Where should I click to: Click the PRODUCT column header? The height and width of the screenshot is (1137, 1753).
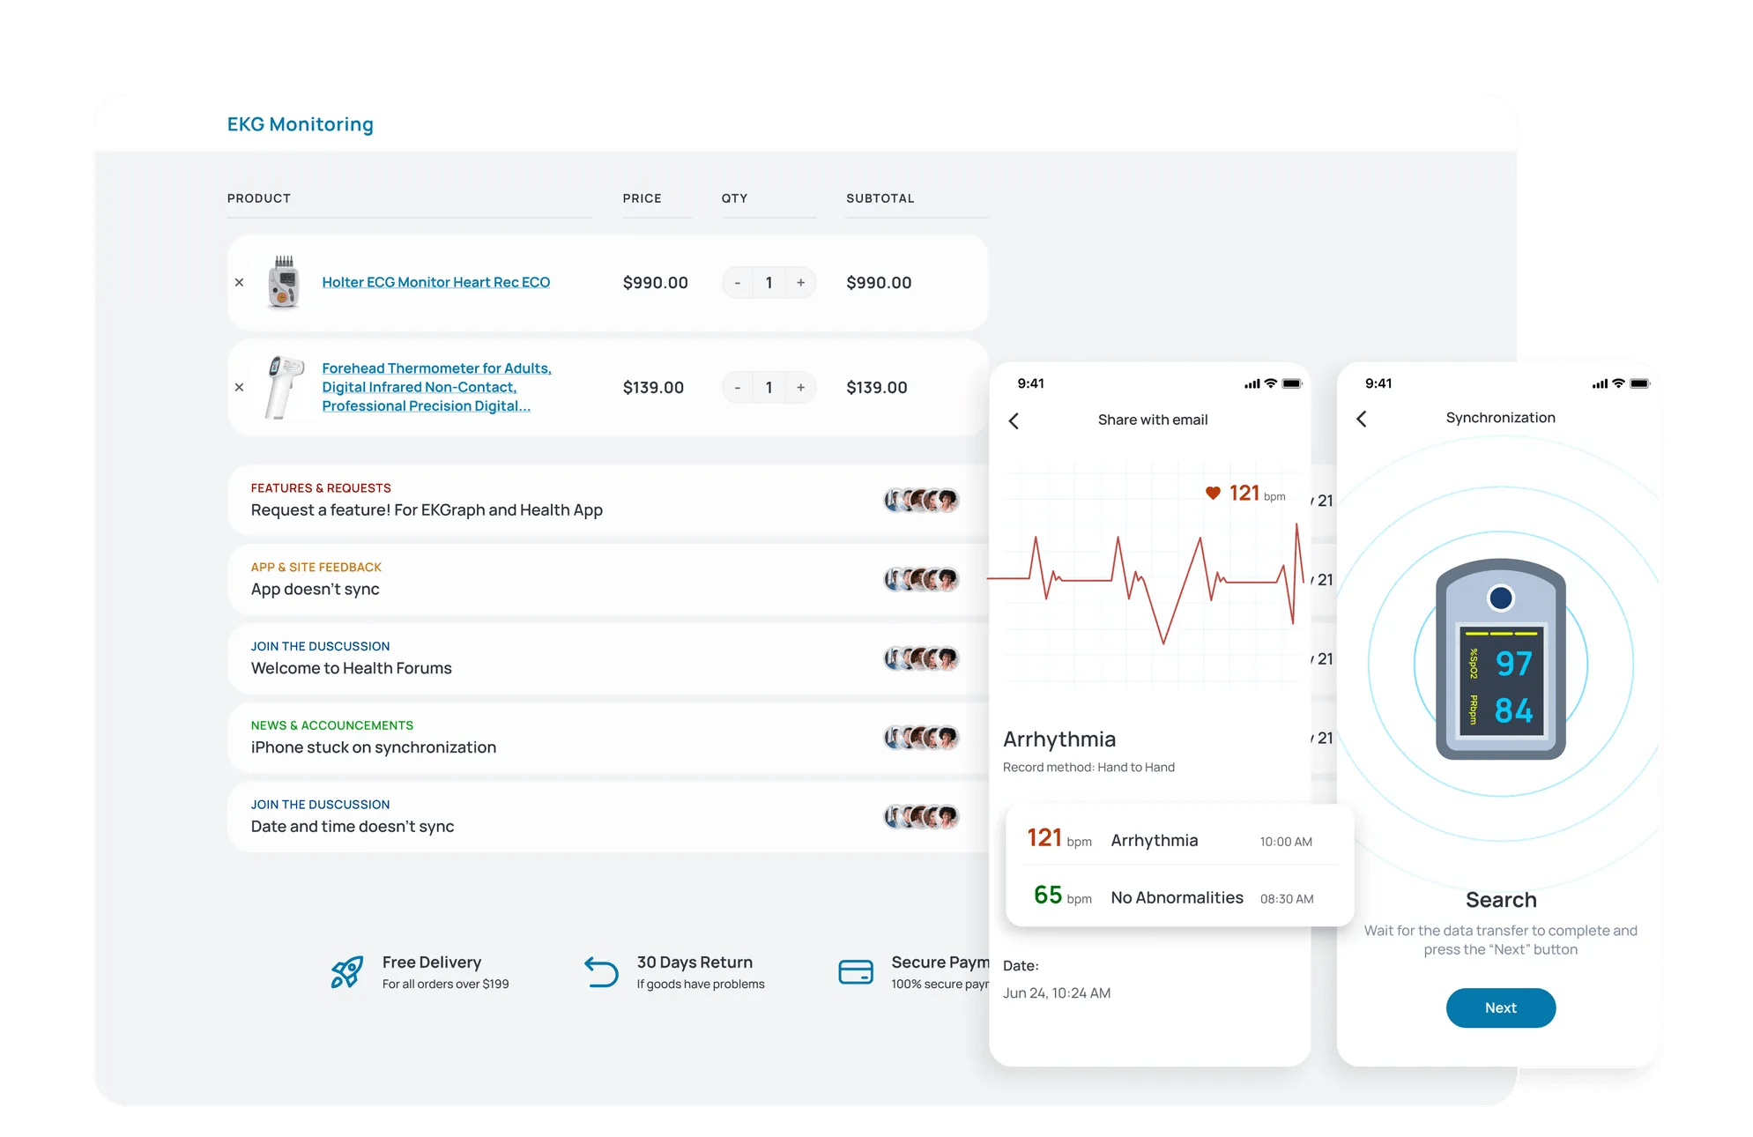tap(258, 198)
